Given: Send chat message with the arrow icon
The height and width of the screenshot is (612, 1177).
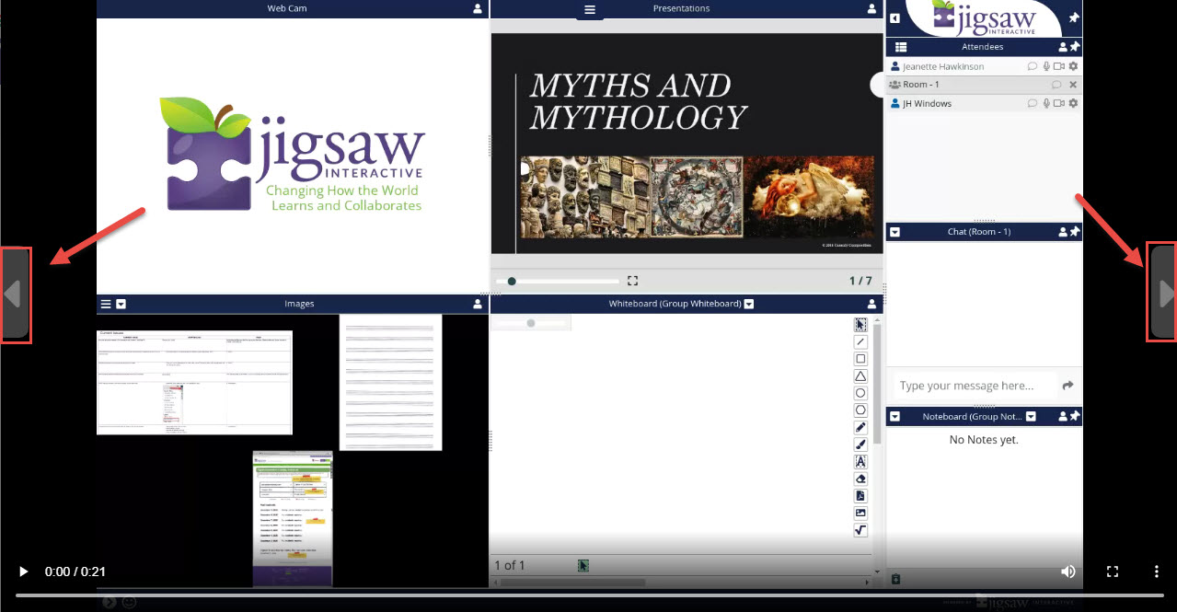Looking at the screenshot, I should coord(1067,386).
